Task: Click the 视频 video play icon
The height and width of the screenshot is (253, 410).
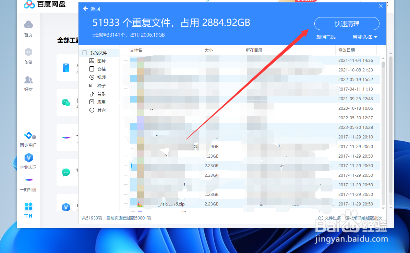Action: click(x=92, y=77)
